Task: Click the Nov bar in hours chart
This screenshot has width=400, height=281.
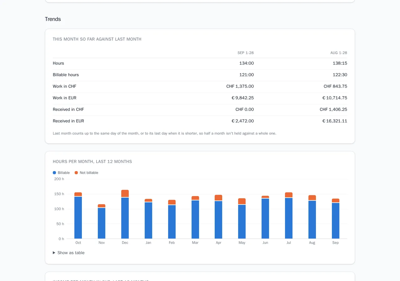Action: 102,221
